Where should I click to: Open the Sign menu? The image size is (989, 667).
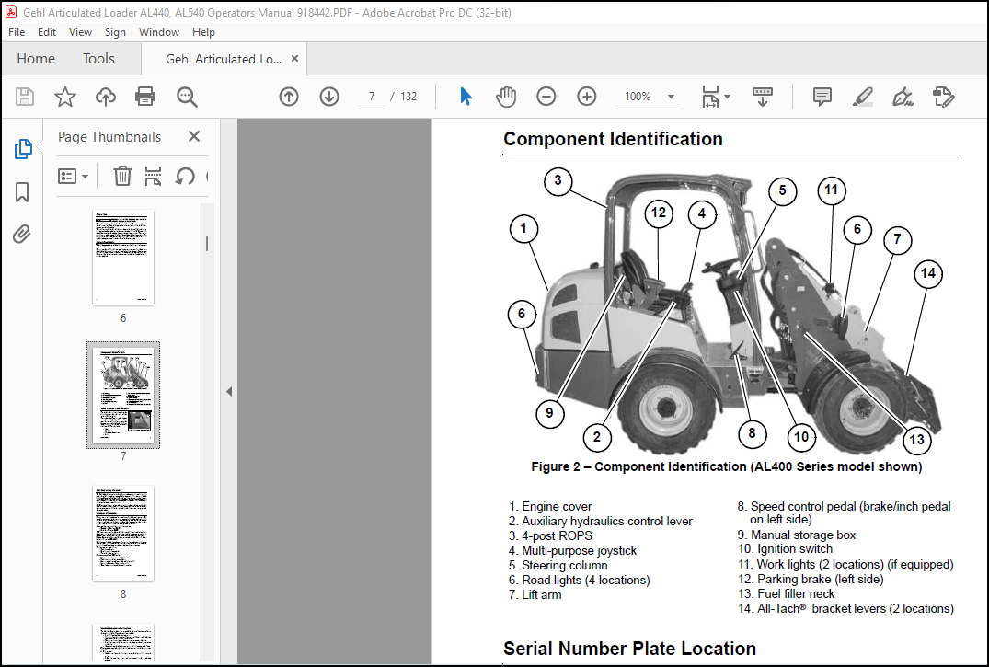(x=115, y=31)
